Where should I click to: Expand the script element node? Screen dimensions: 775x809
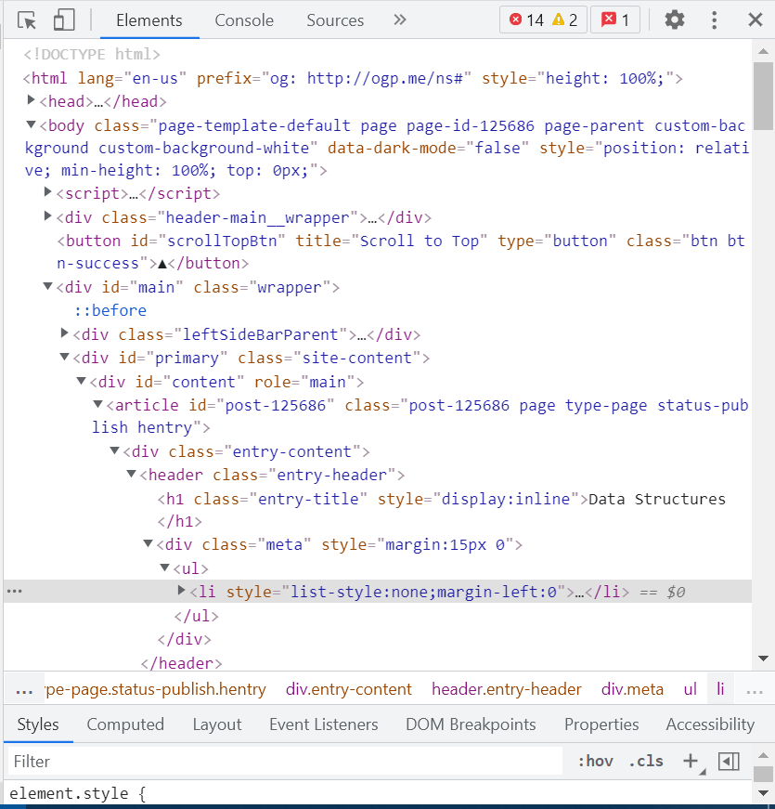point(47,193)
